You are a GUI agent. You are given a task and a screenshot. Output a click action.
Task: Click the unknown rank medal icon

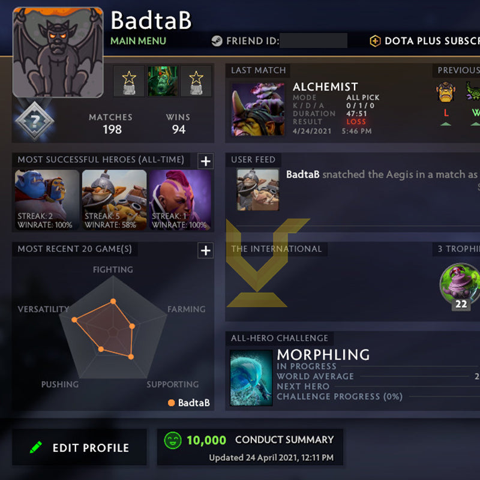[x=35, y=121]
